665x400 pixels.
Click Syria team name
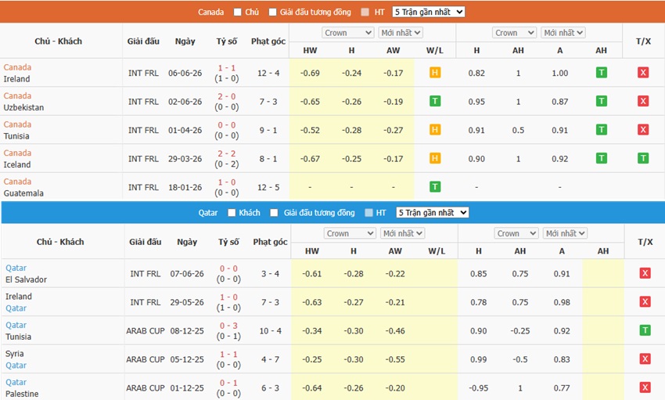click(14, 354)
